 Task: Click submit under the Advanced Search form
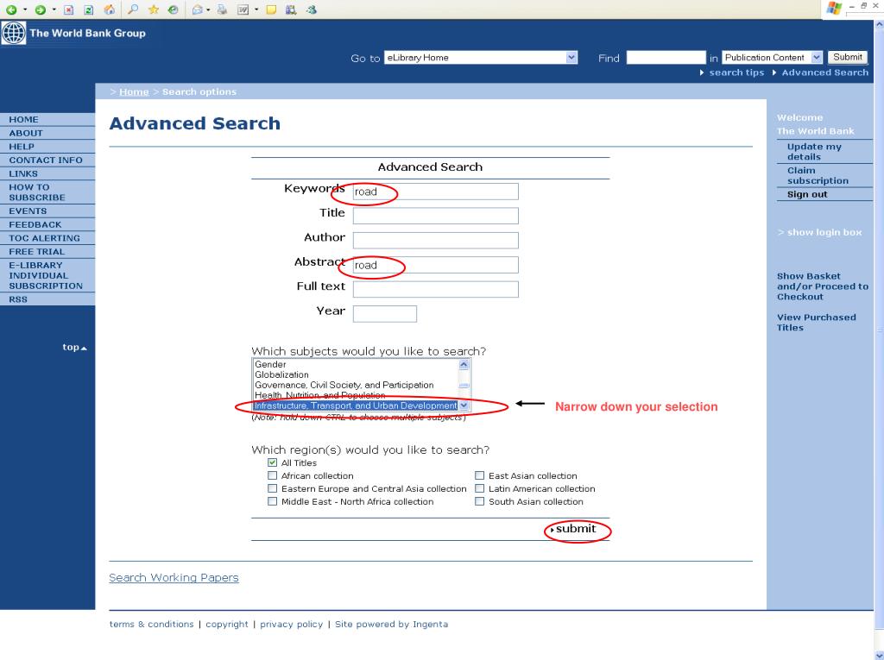coord(575,529)
